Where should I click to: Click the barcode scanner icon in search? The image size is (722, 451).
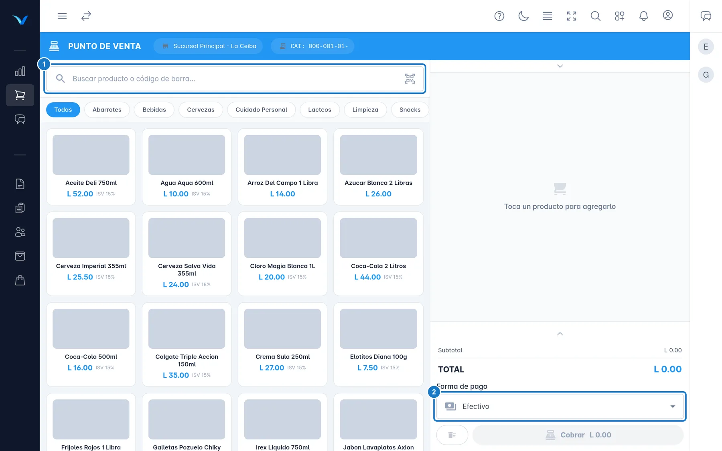pos(410,79)
